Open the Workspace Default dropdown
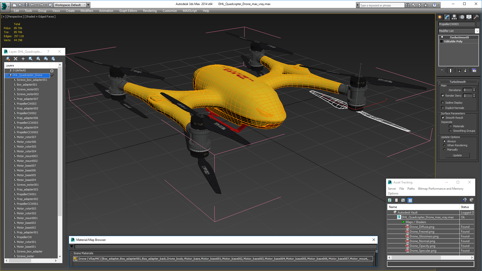The width and height of the screenshot is (482, 271). (70, 5)
